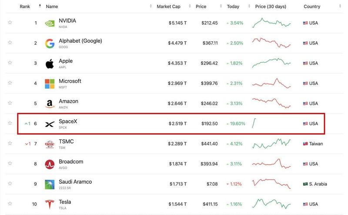348x215 pixels.
Task: Click the Alphabet Google logo
Action: point(50,44)
